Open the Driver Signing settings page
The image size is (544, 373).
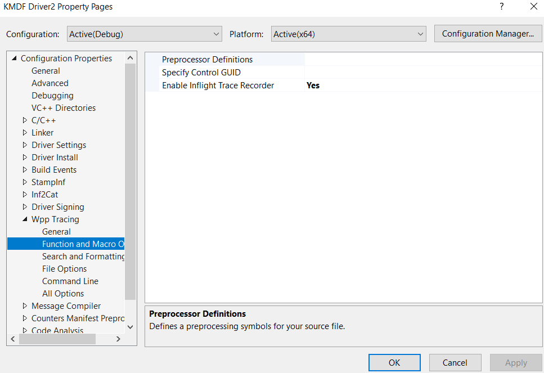57,206
